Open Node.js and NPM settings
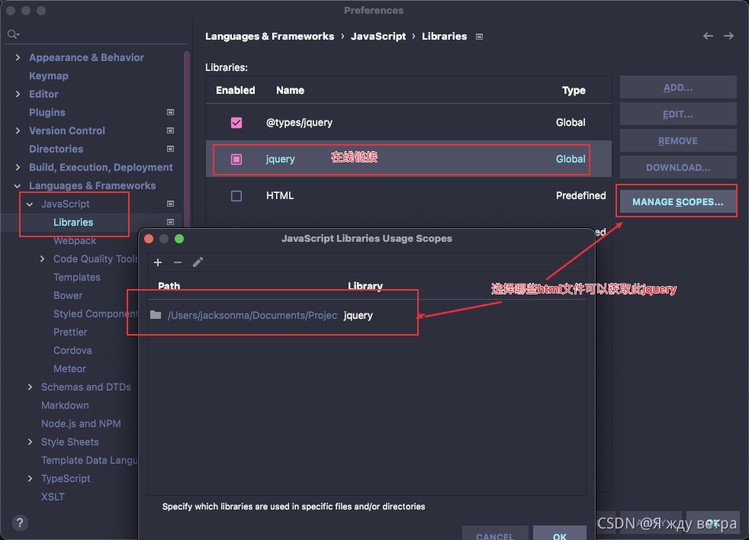 [81, 424]
